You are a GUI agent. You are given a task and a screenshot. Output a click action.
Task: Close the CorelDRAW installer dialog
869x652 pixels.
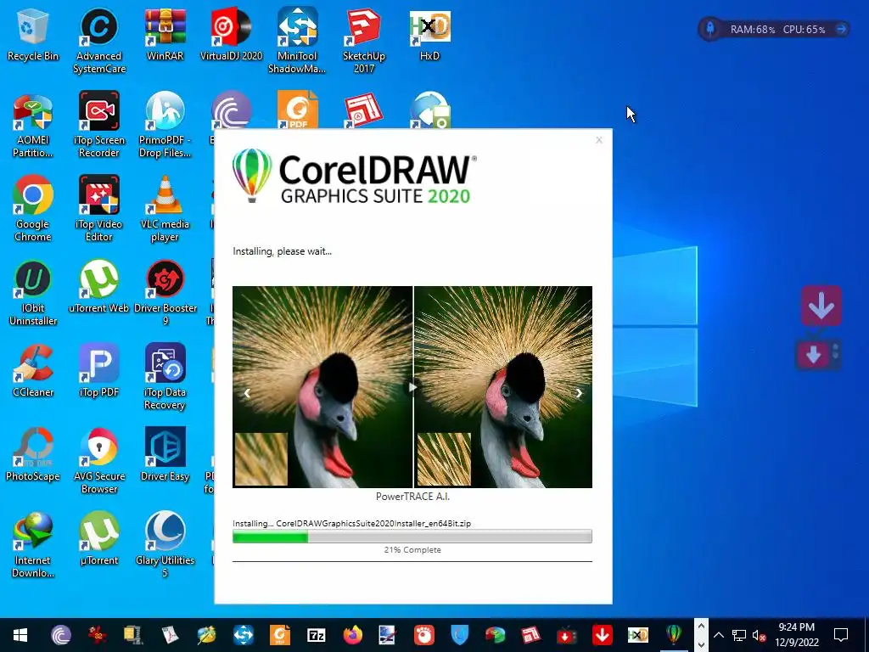pos(599,140)
